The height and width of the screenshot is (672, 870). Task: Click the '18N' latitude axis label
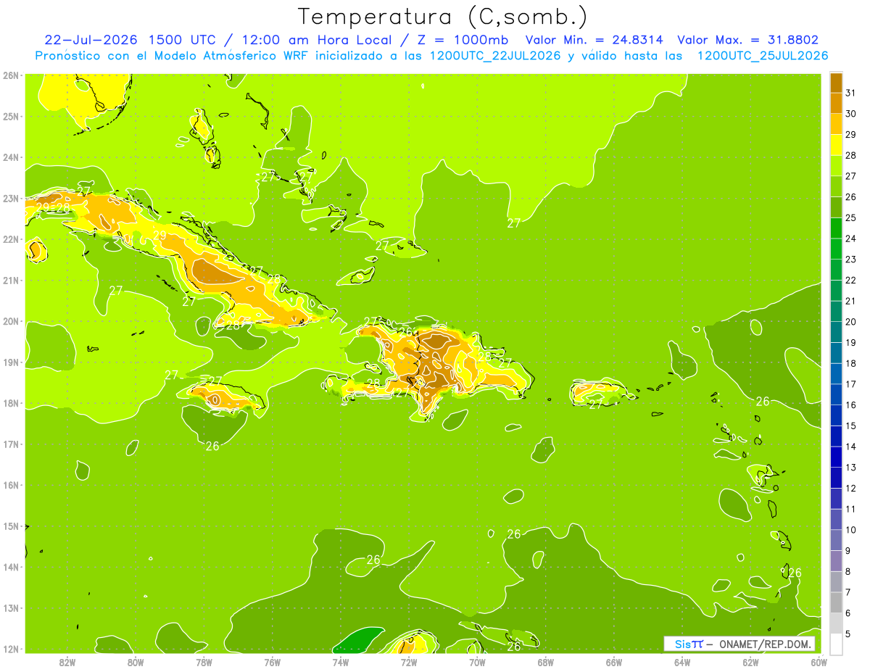(x=11, y=403)
